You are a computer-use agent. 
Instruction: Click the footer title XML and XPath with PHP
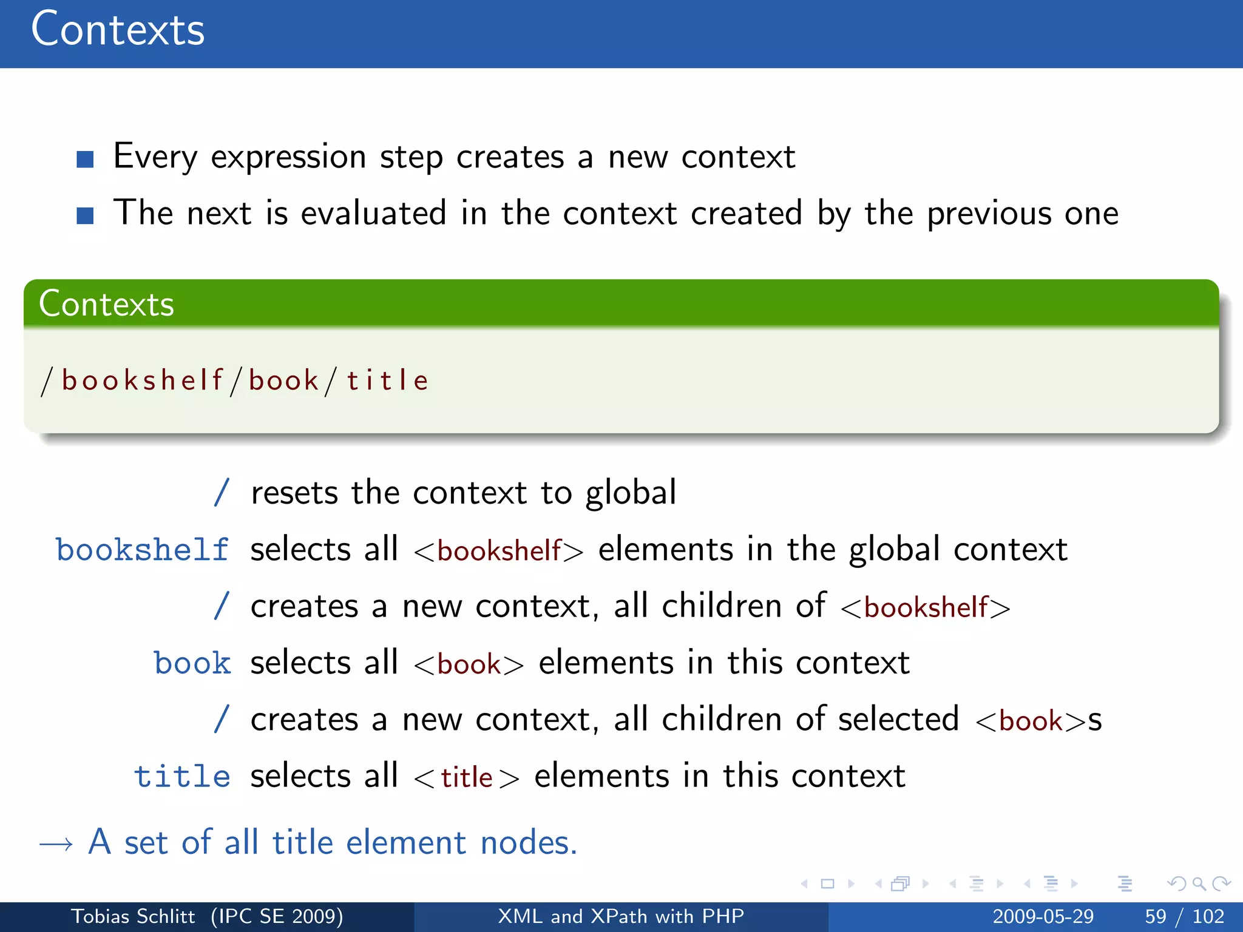click(621, 916)
